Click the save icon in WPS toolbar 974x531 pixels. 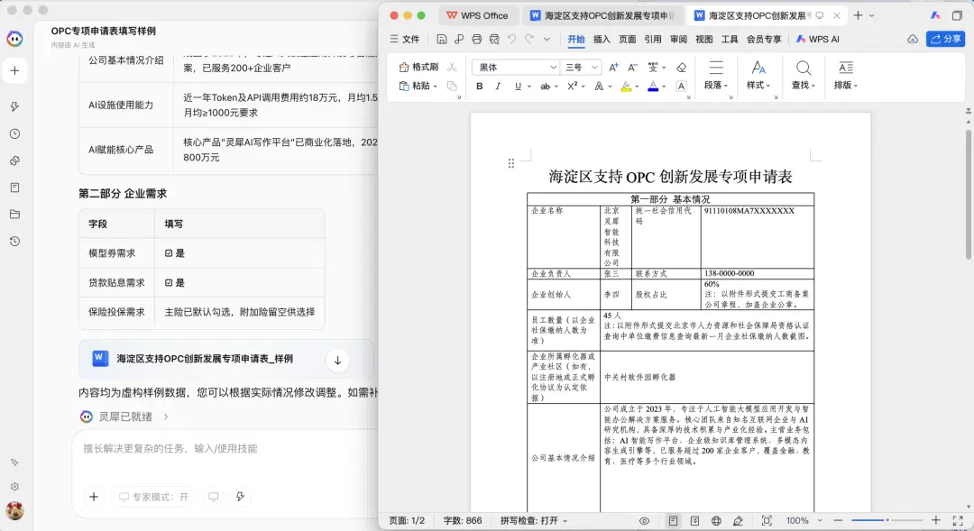coord(441,39)
